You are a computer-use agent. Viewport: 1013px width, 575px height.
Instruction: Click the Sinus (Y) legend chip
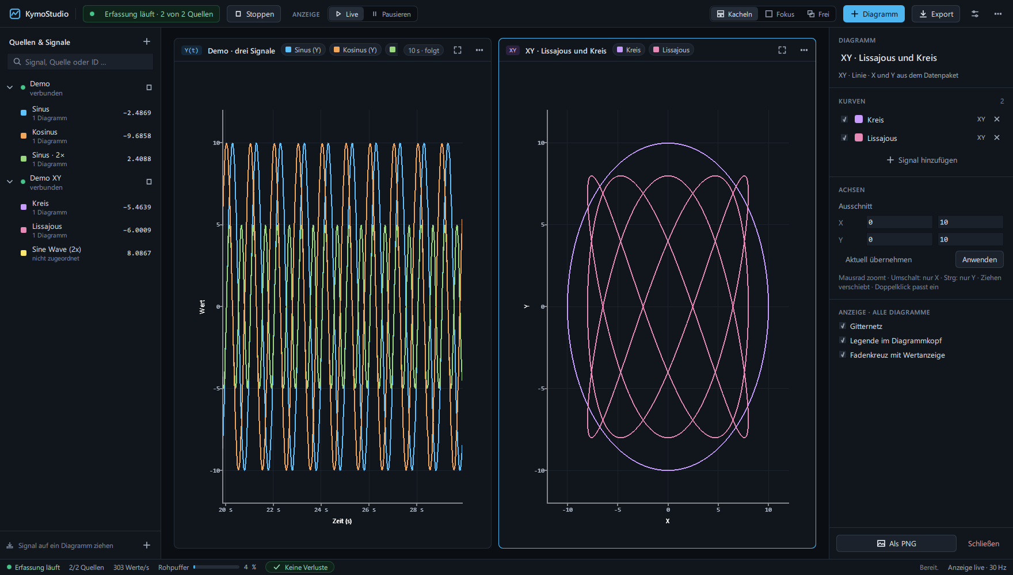click(303, 50)
